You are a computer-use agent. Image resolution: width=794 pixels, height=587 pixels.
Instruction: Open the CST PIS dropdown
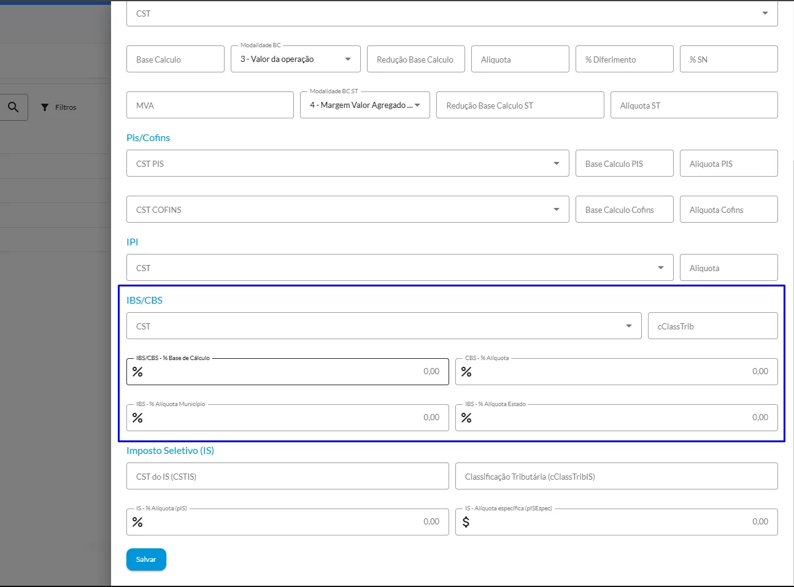point(348,163)
